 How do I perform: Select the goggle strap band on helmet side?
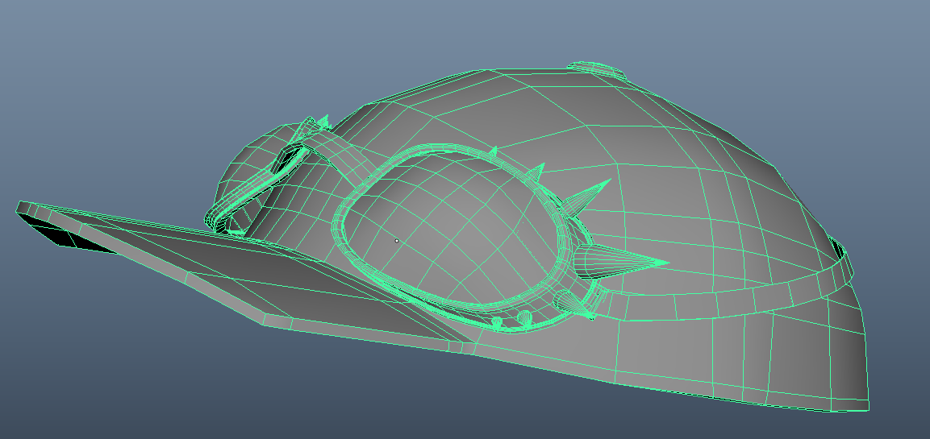(x=726, y=301)
